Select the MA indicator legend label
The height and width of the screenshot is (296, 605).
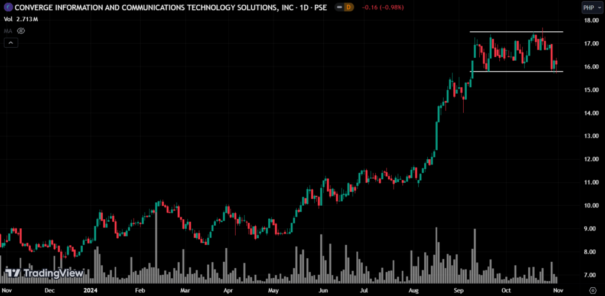point(8,31)
